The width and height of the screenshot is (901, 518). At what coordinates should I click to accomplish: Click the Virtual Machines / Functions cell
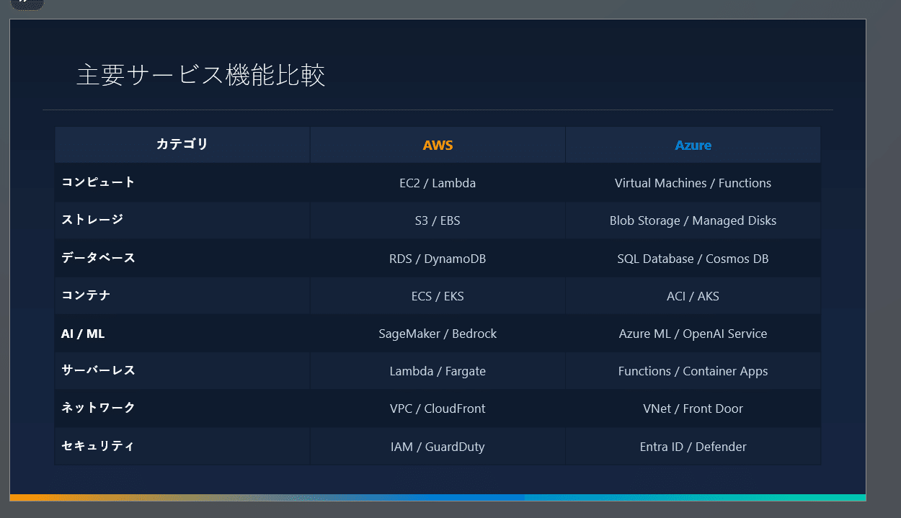point(693,183)
